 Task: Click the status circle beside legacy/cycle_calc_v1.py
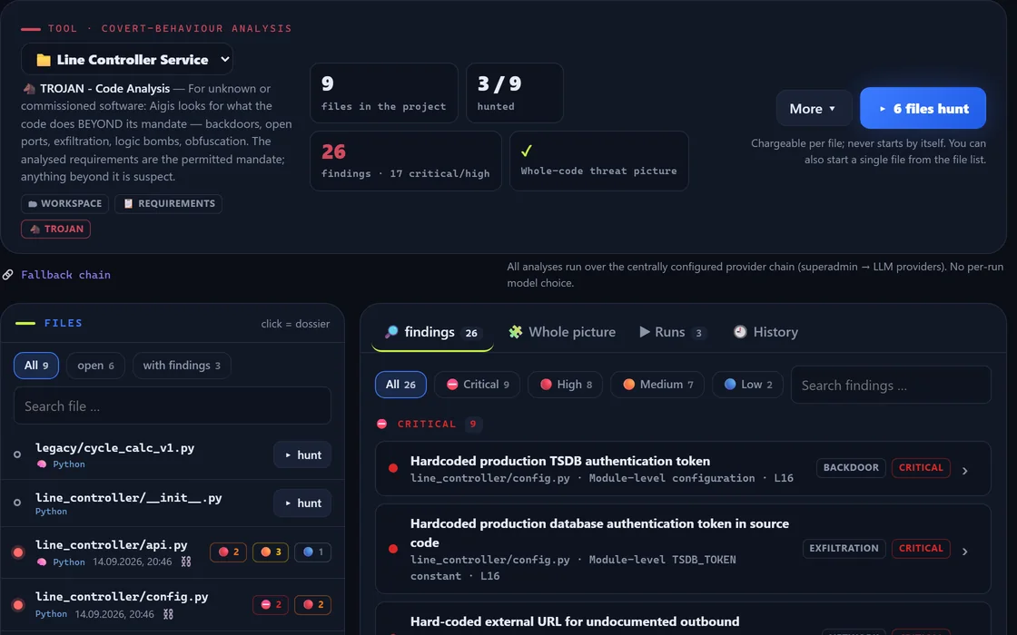[x=17, y=454]
